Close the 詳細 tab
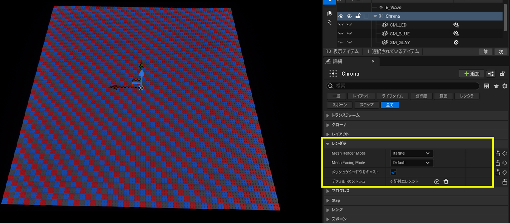 [x=374, y=61]
